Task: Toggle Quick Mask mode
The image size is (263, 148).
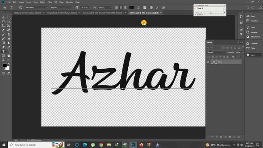Action: [x=3, y=73]
